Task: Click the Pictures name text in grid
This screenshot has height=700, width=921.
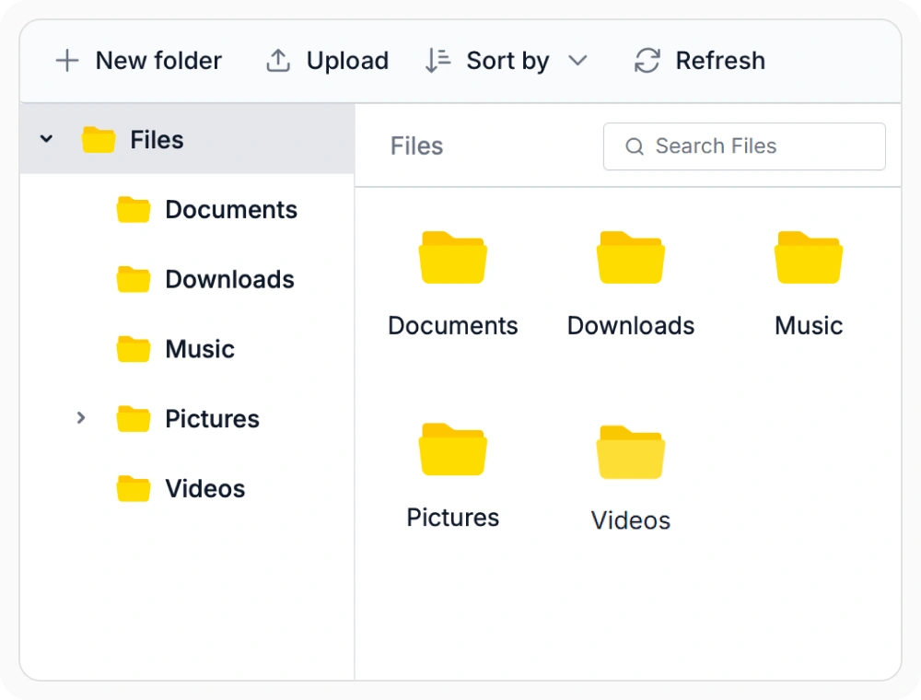Action: coord(453,518)
